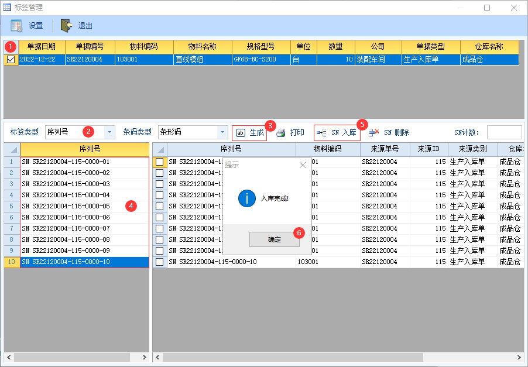
Task: Sort by the 单据日期 column header
Action: [x=42, y=47]
